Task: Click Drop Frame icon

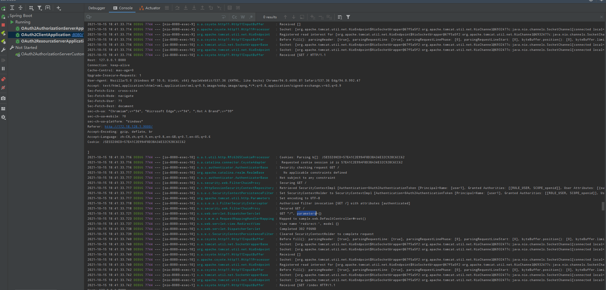Action: pos(211,8)
